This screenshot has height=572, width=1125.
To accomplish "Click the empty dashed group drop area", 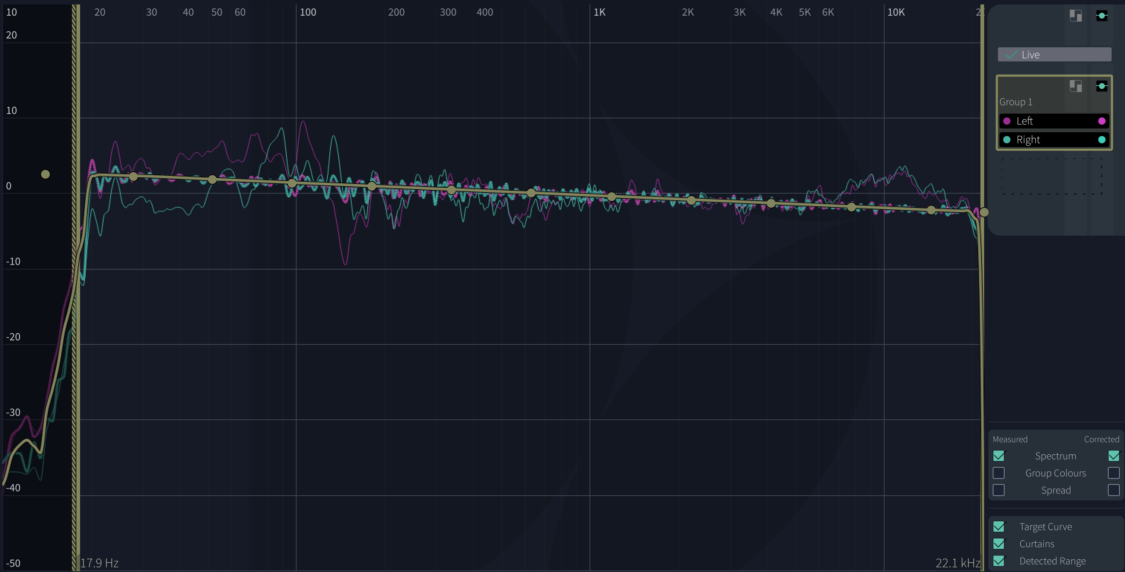I will pos(1051,176).
